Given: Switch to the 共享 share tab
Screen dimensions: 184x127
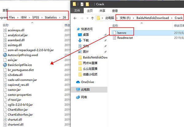Looking at the screenshot, I should click(102, 10).
